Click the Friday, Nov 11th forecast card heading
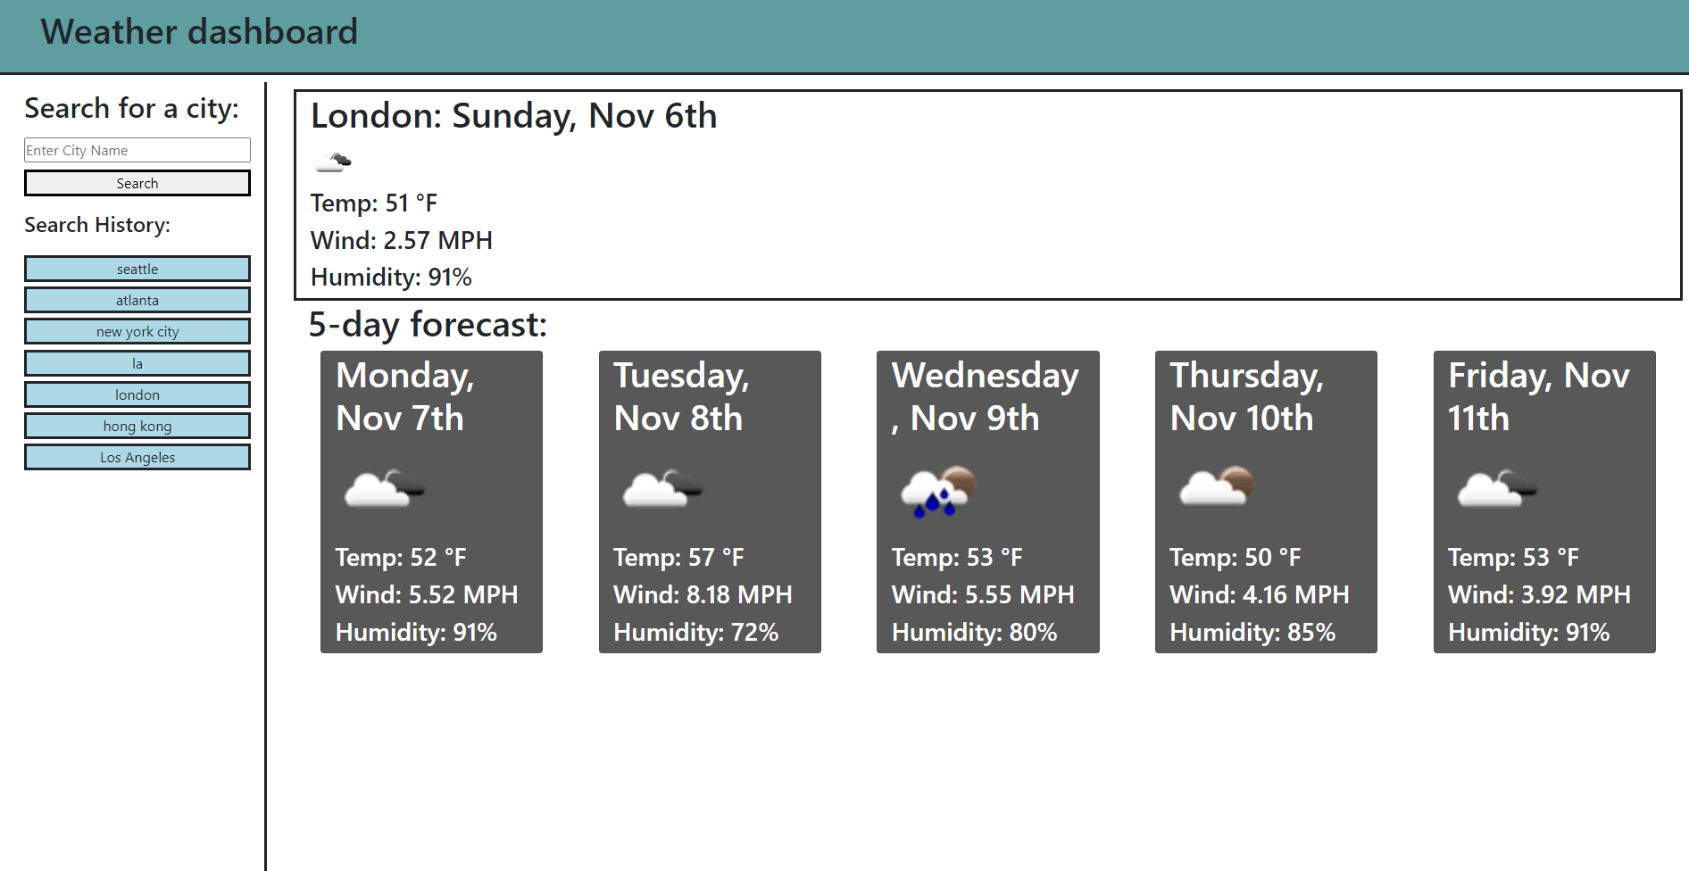Image resolution: width=1689 pixels, height=871 pixels. click(x=1539, y=396)
